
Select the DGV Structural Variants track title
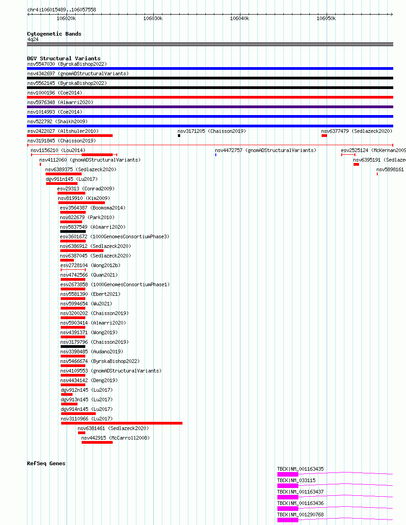tap(63, 58)
